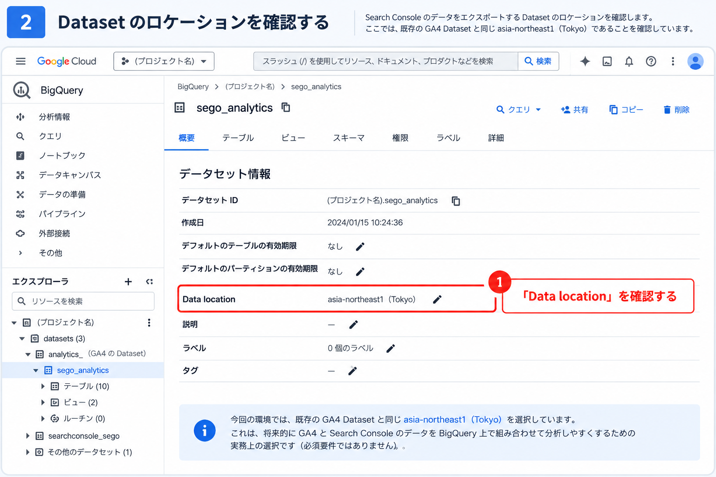Click the 共有 share button
This screenshot has height=477, width=716.
pos(574,109)
